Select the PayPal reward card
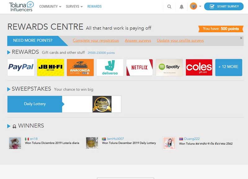 [x=21, y=67]
